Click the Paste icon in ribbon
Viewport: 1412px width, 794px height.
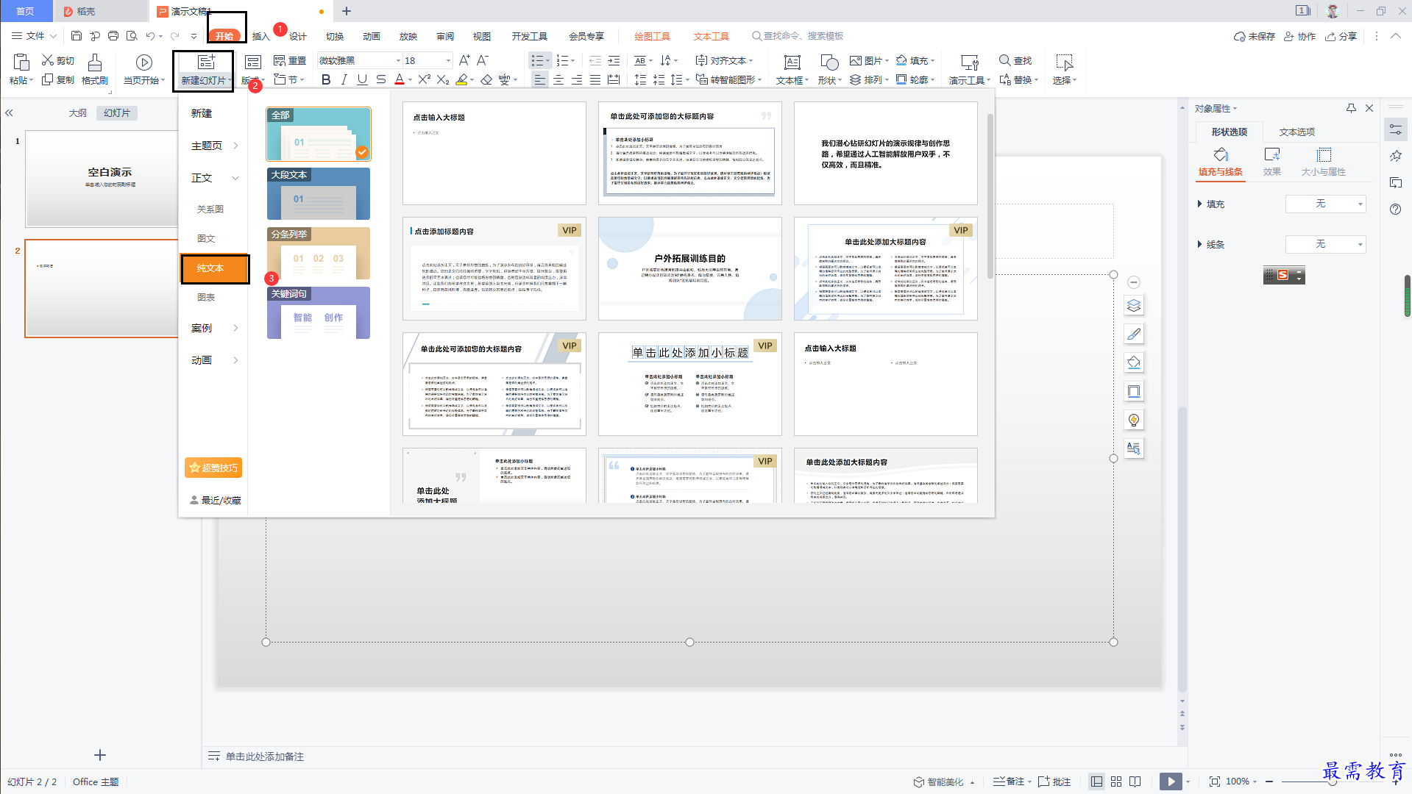(21, 62)
